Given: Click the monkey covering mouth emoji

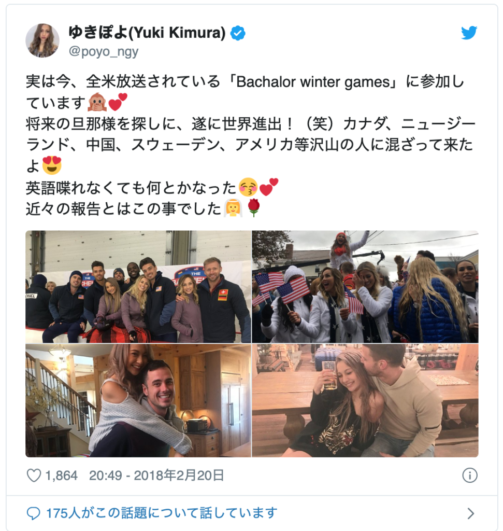Looking at the screenshot, I should click(97, 102).
